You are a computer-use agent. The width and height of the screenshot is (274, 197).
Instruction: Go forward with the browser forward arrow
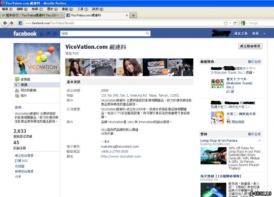(x=12, y=23)
